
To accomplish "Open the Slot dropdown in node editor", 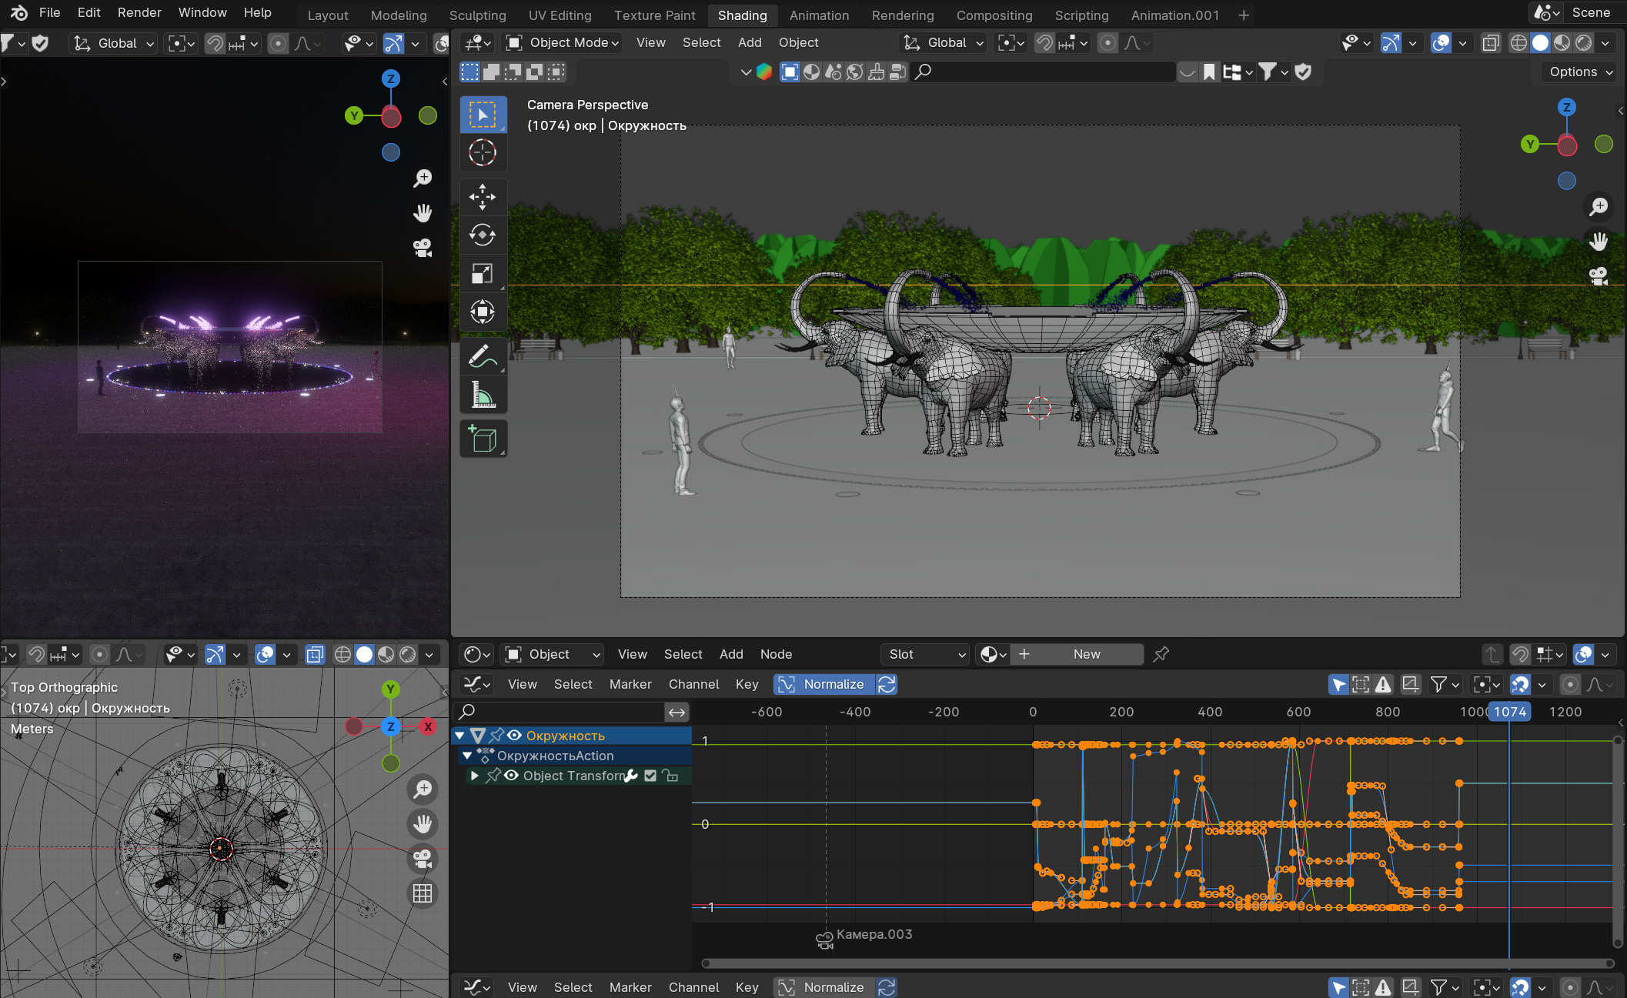I will (x=925, y=654).
